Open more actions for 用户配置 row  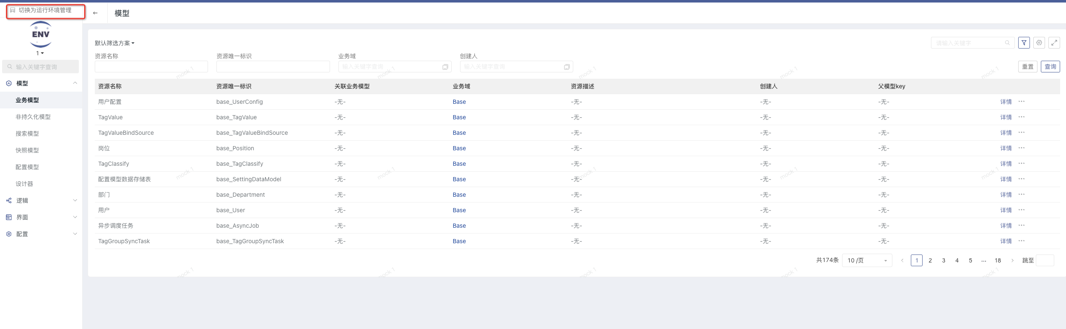[x=1022, y=102]
